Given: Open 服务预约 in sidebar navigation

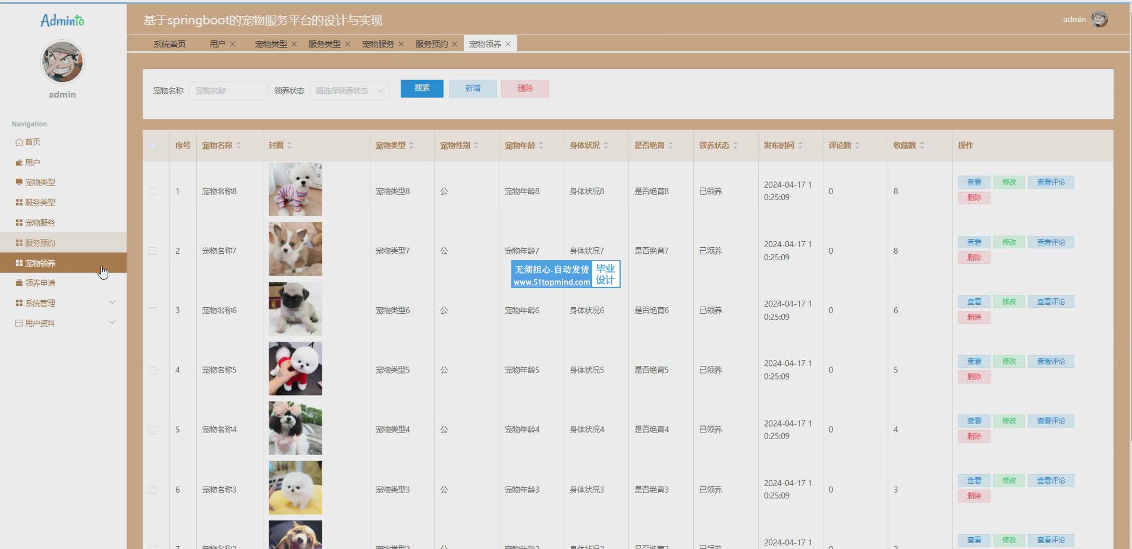Looking at the screenshot, I should point(63,243).
